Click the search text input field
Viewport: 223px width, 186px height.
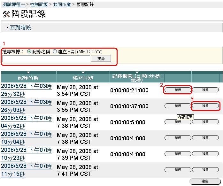coord(46,59)
